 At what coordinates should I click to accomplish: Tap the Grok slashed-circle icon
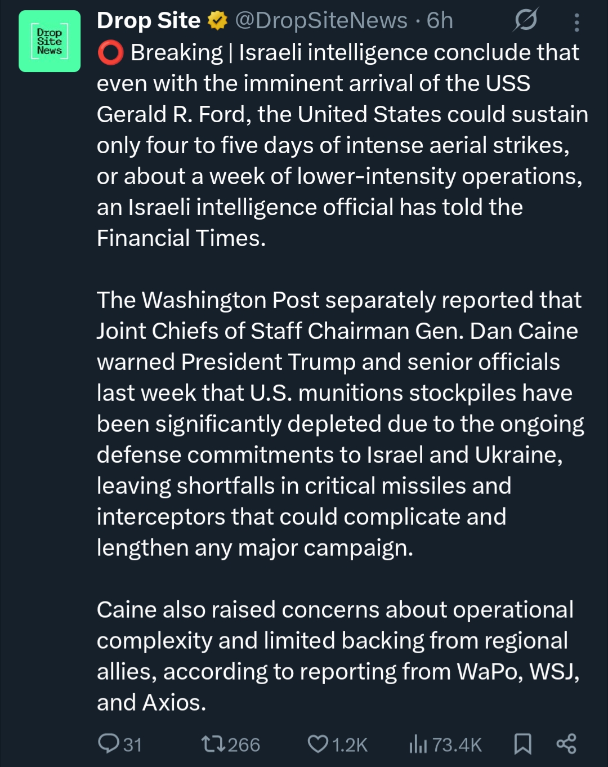[525, 21]
